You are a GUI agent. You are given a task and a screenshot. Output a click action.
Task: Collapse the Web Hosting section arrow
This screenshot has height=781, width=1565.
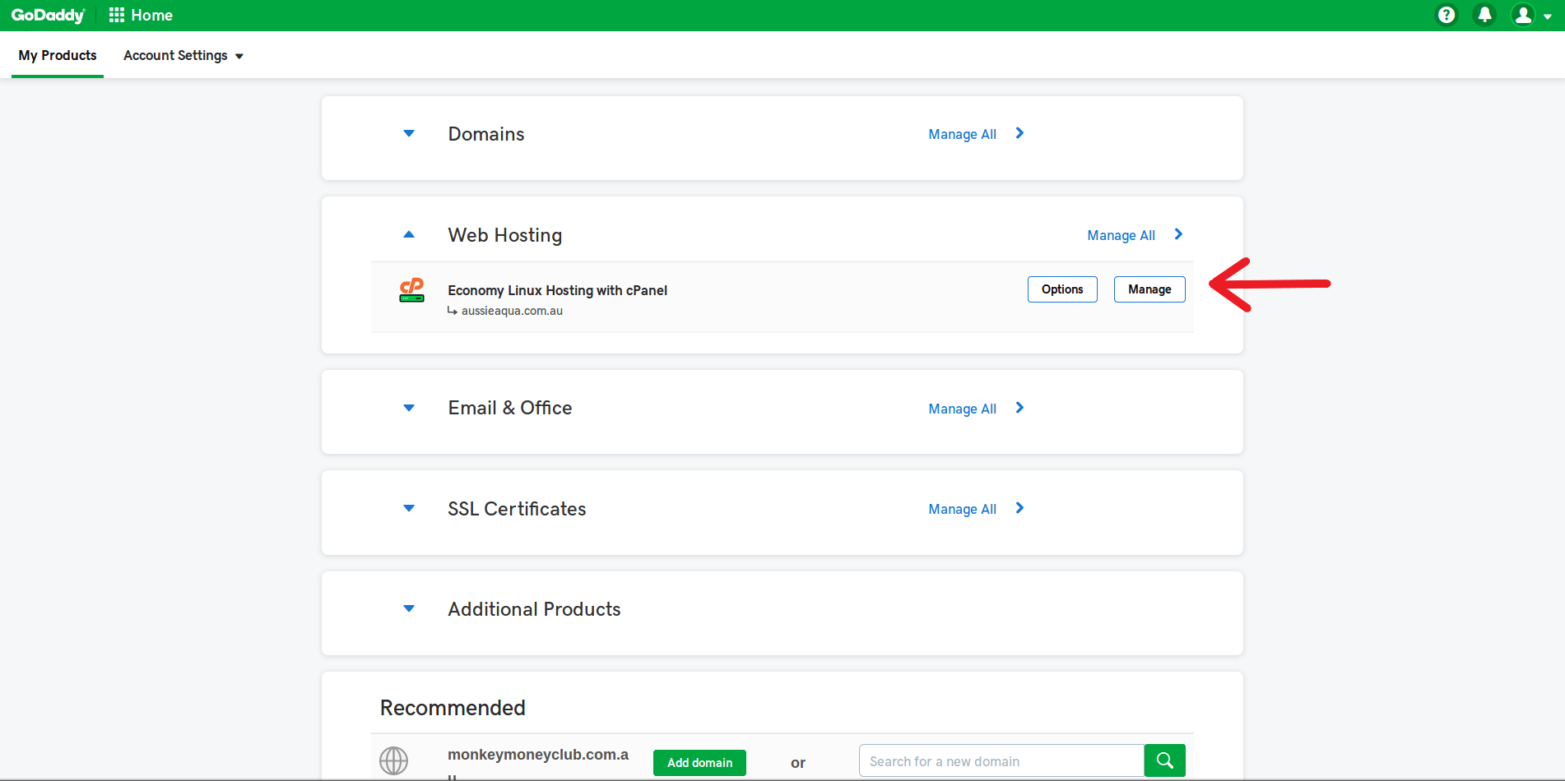(409, 234)
